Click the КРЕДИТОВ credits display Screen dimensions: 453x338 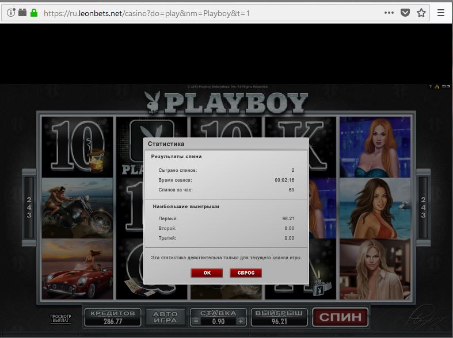click(x=113, y=317)
